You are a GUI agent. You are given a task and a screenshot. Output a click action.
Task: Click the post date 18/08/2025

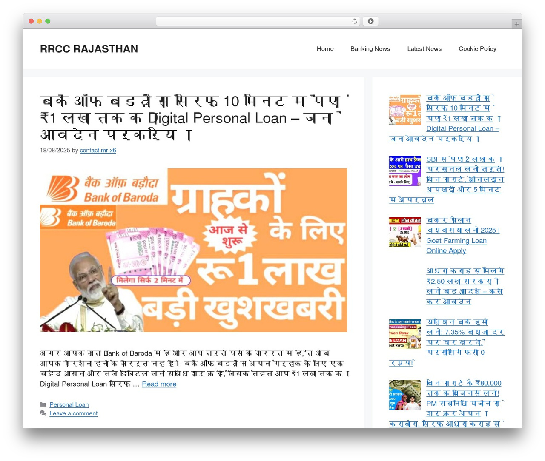pyautogui.click(x=55, y=150)
